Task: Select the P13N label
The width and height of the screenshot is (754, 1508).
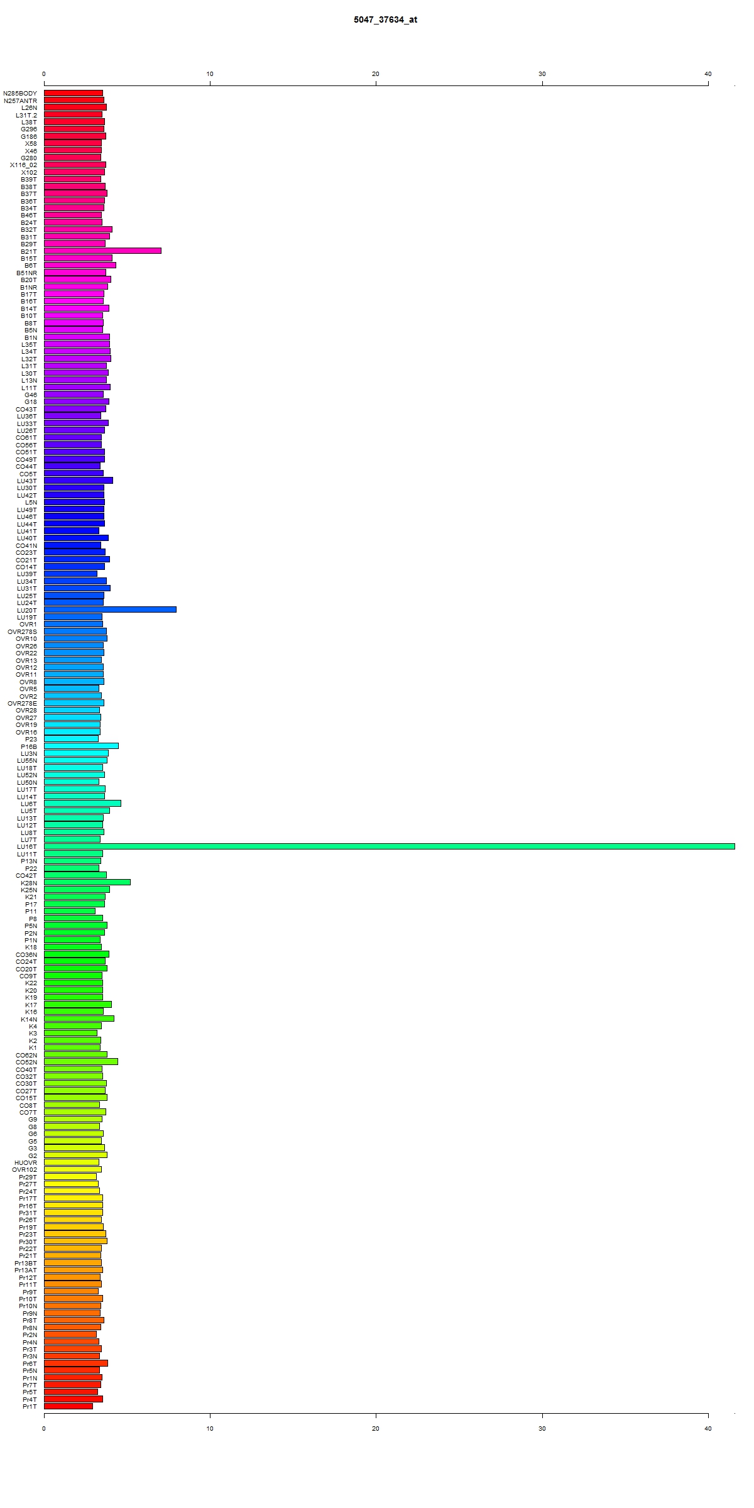Action: click(x=29, y=861)
